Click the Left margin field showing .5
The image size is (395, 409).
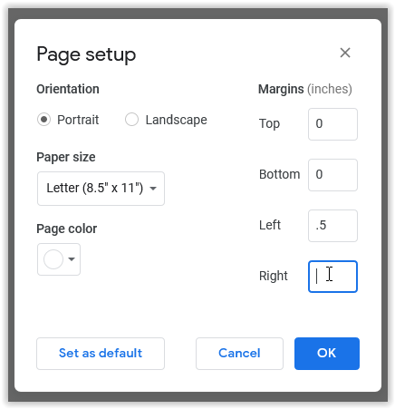point(332,226)
